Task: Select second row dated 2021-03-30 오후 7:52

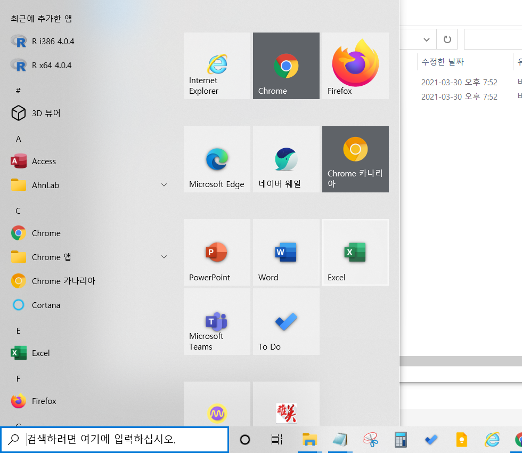Action: click(x=459, y=96)
